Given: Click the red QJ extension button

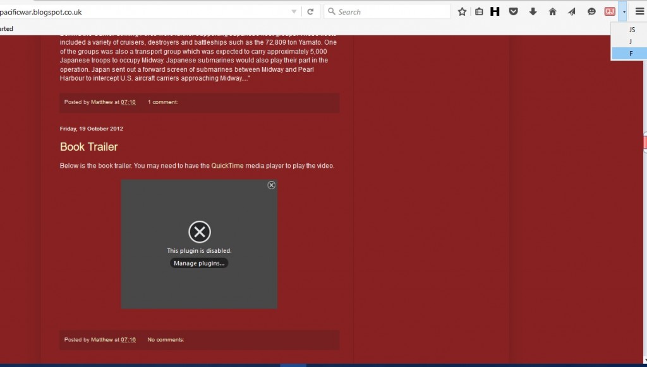Looking at the screenshot, I should point(609,11).
